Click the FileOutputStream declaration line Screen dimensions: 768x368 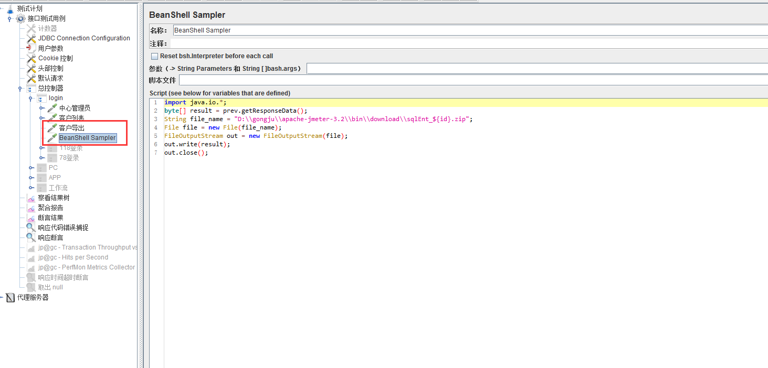[x=256, y=136]
